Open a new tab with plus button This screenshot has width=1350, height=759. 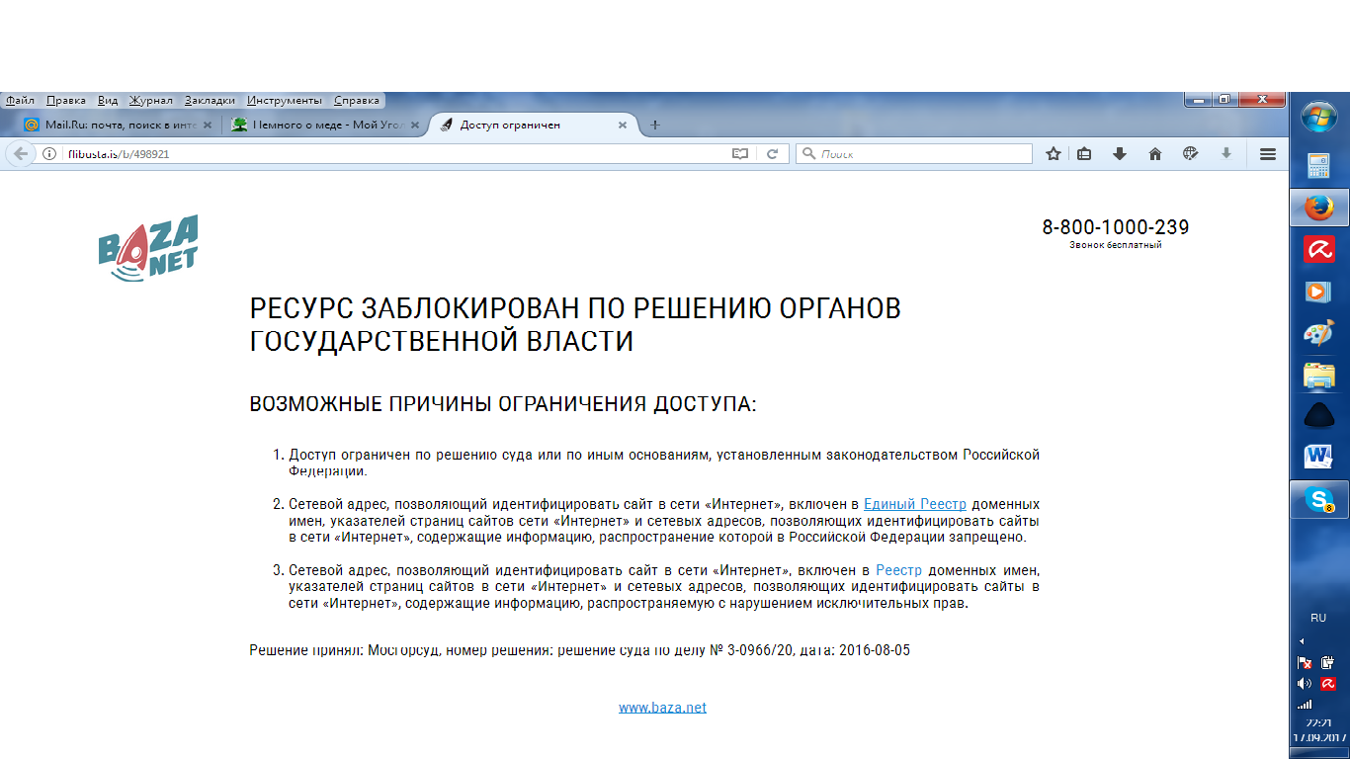pos(654,126)
